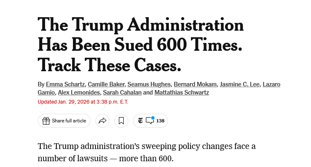Visit Seamus Hughes author link

tap(149, 84)
